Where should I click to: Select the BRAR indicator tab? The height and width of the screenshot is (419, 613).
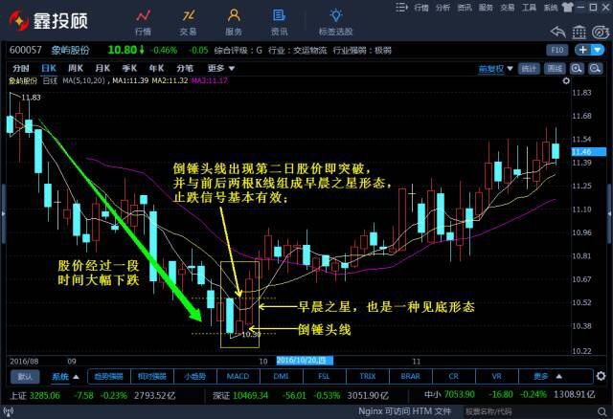click(x=410, y=377)
